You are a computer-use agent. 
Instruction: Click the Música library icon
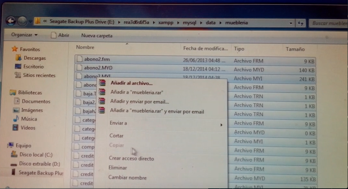click(x=16, y=119)
